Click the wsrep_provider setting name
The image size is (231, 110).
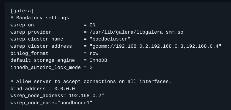point(31,32)
